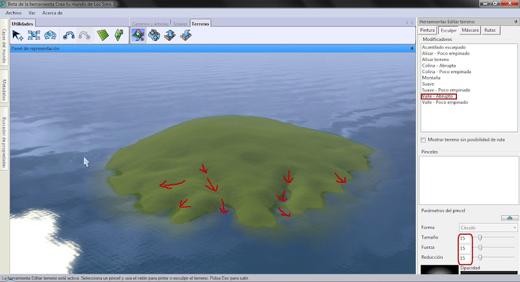Click the right tab-scroll arrow
Image resolution: width=520 pixels, height=282 pixels.
(x=412, y=23)
